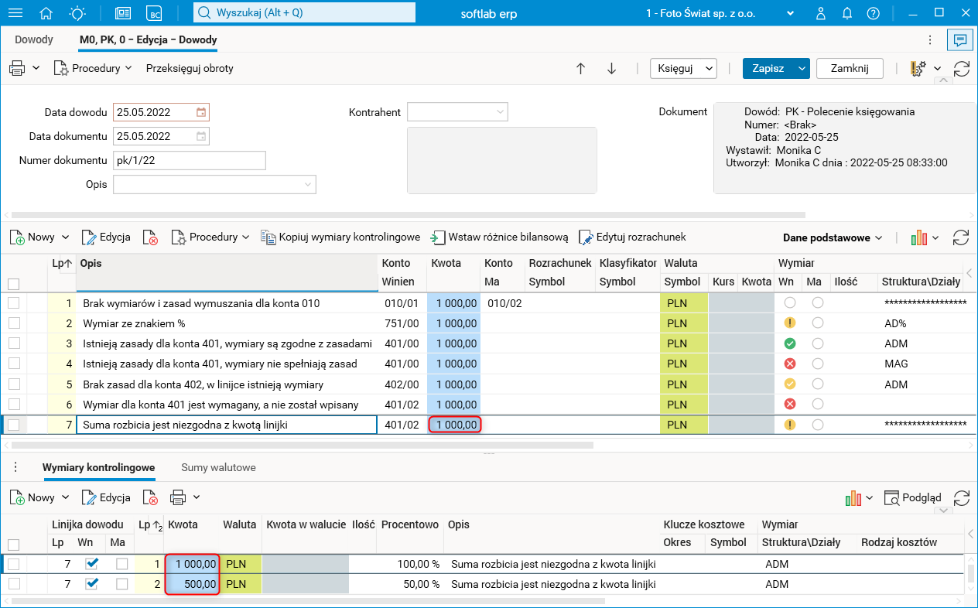978x608 pixels.
Task: Switch to the Dowody tab
Action: pos(34,39)
